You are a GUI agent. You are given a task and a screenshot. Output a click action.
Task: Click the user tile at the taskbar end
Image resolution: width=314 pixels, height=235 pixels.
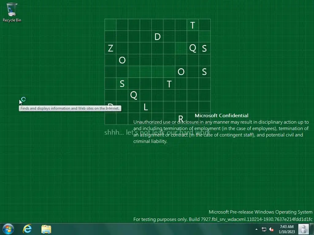click(x=303, y=229)
